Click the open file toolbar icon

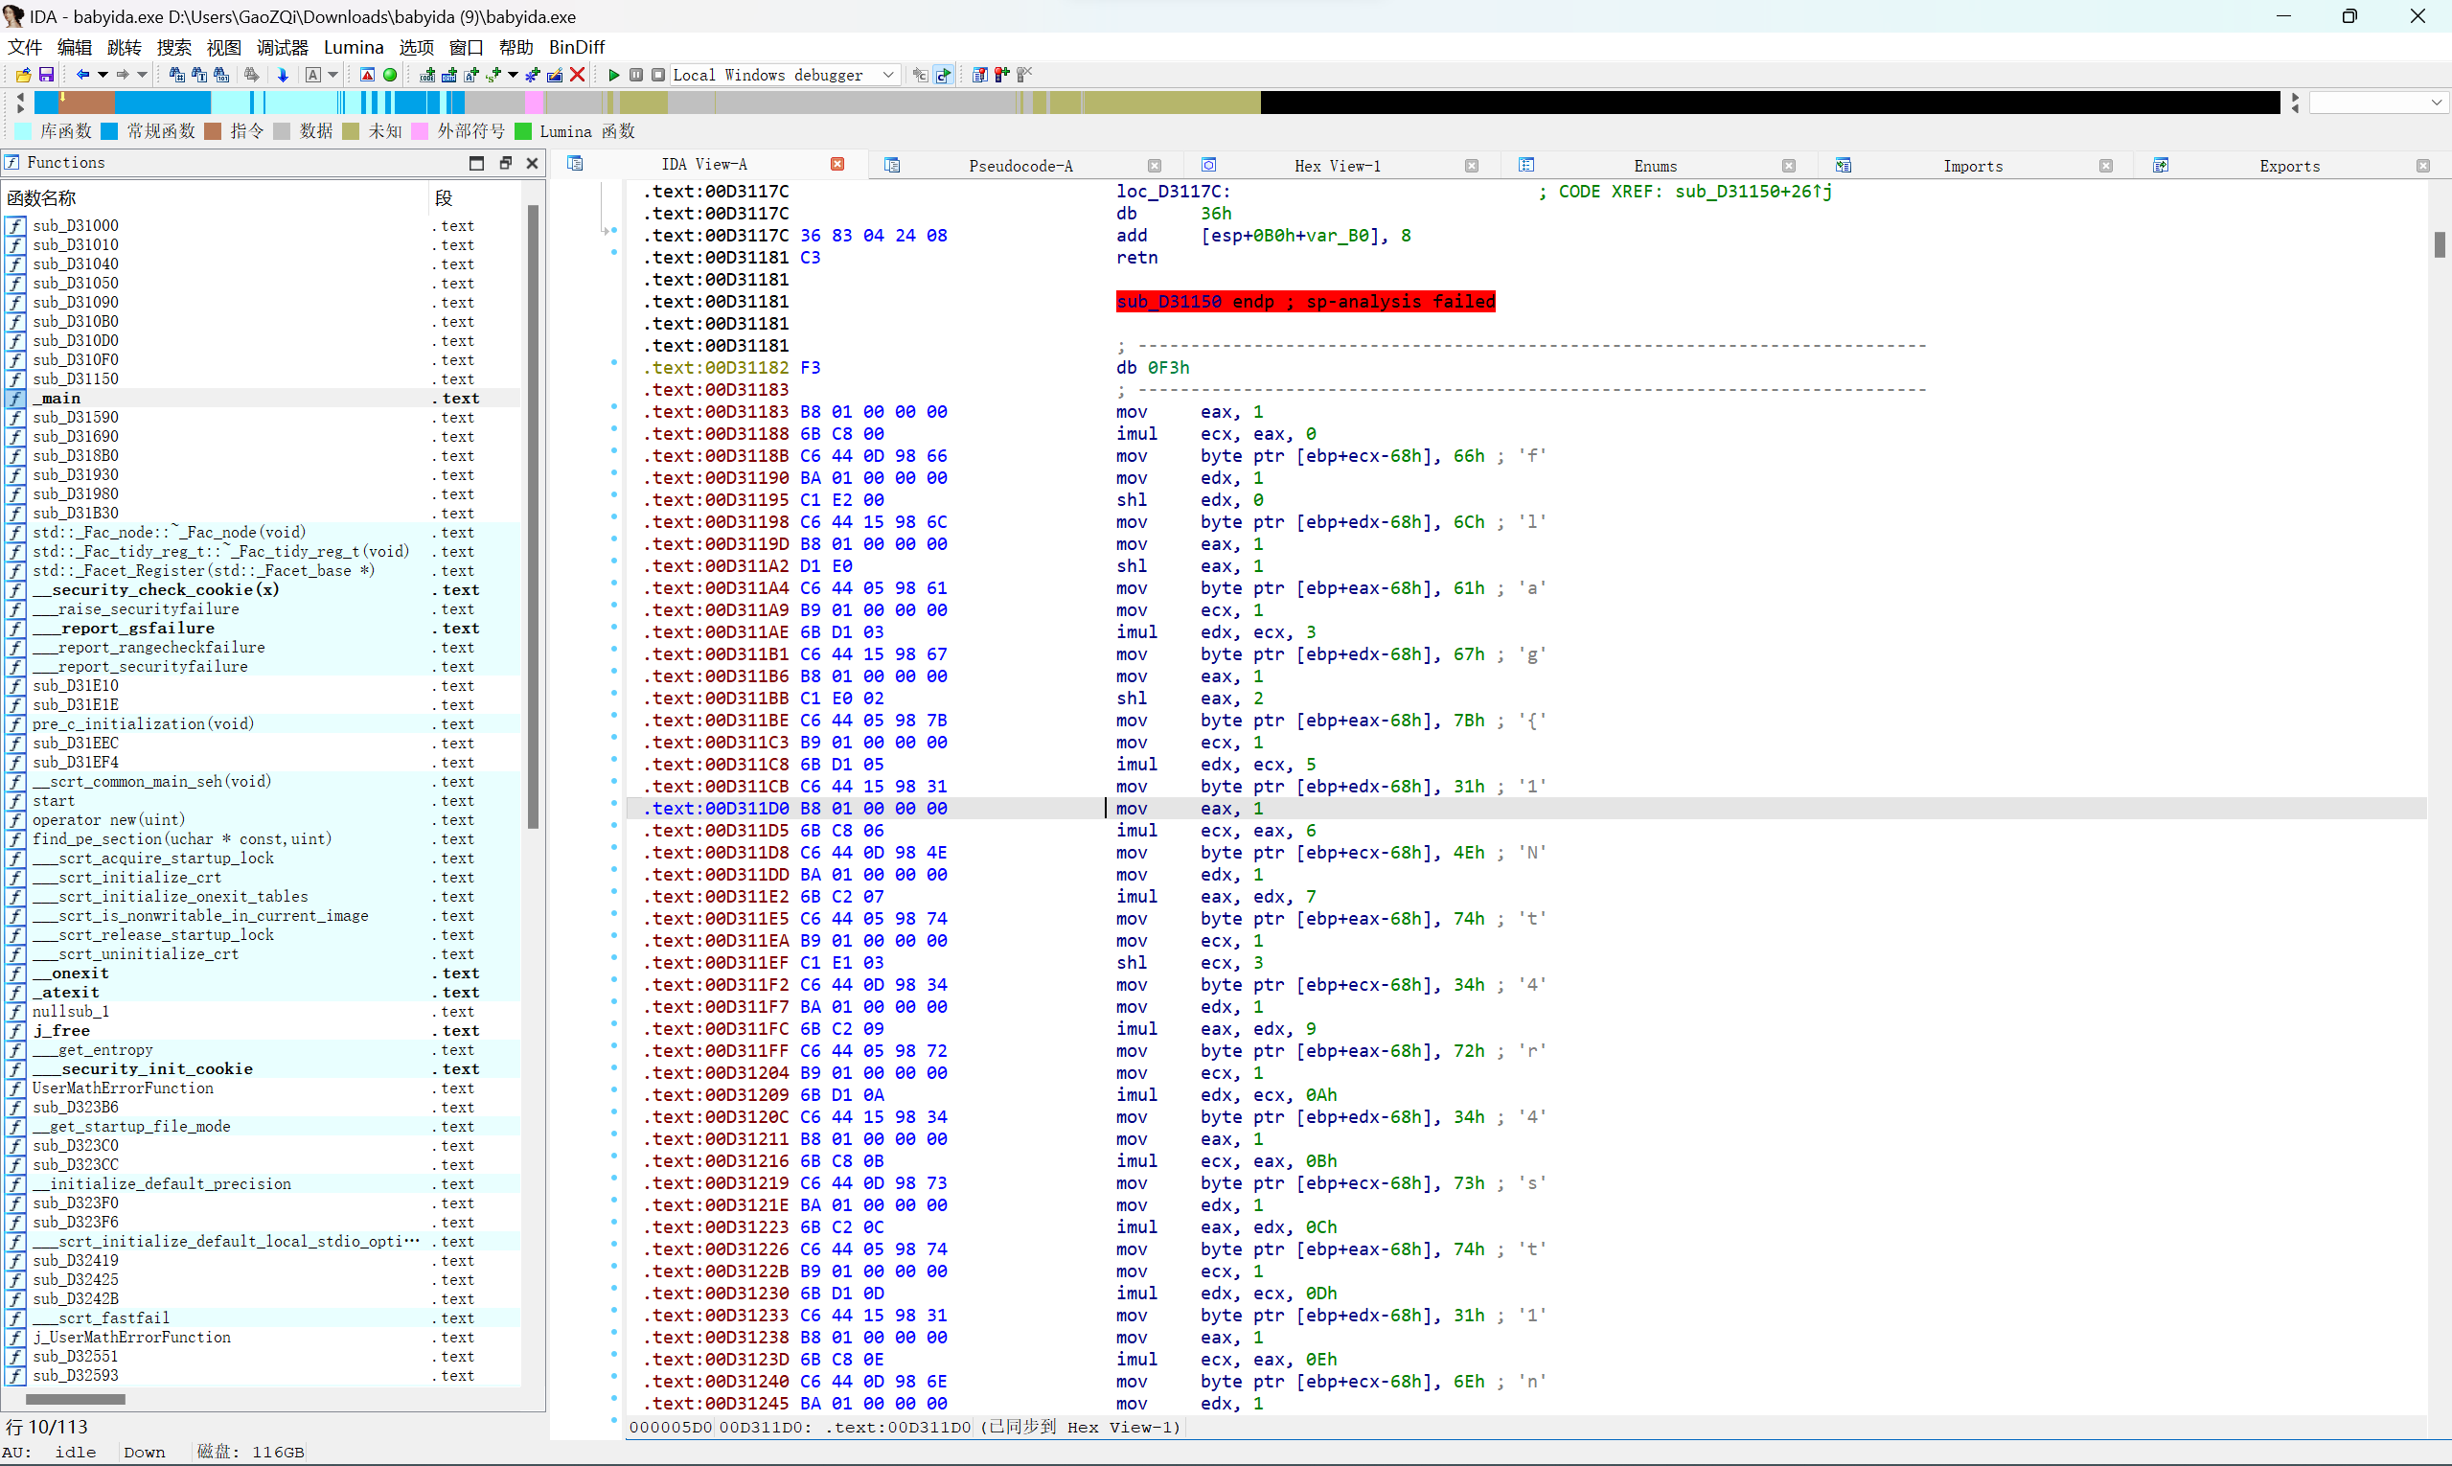tap(23, 75)
